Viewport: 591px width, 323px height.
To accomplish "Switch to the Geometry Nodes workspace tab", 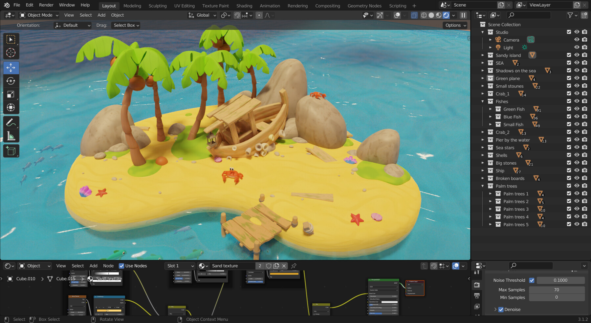I will point(364,6).
